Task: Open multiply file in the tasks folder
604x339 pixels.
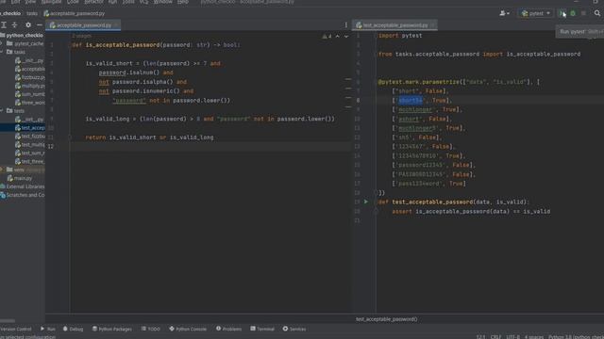Action: [30, 86]
